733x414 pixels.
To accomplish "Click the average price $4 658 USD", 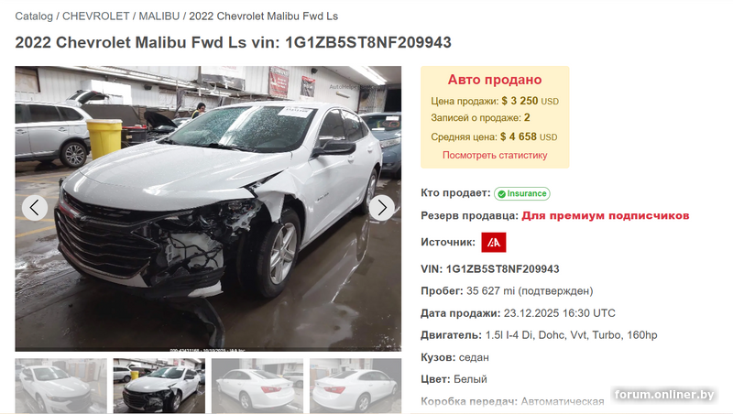I will click(x=529, y=136).
